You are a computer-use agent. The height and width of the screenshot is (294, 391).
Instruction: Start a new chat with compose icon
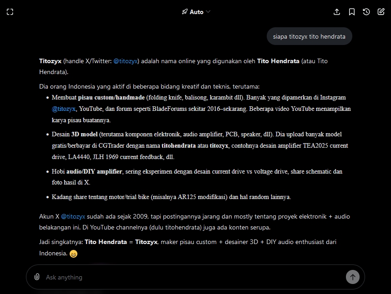[381, 12]
